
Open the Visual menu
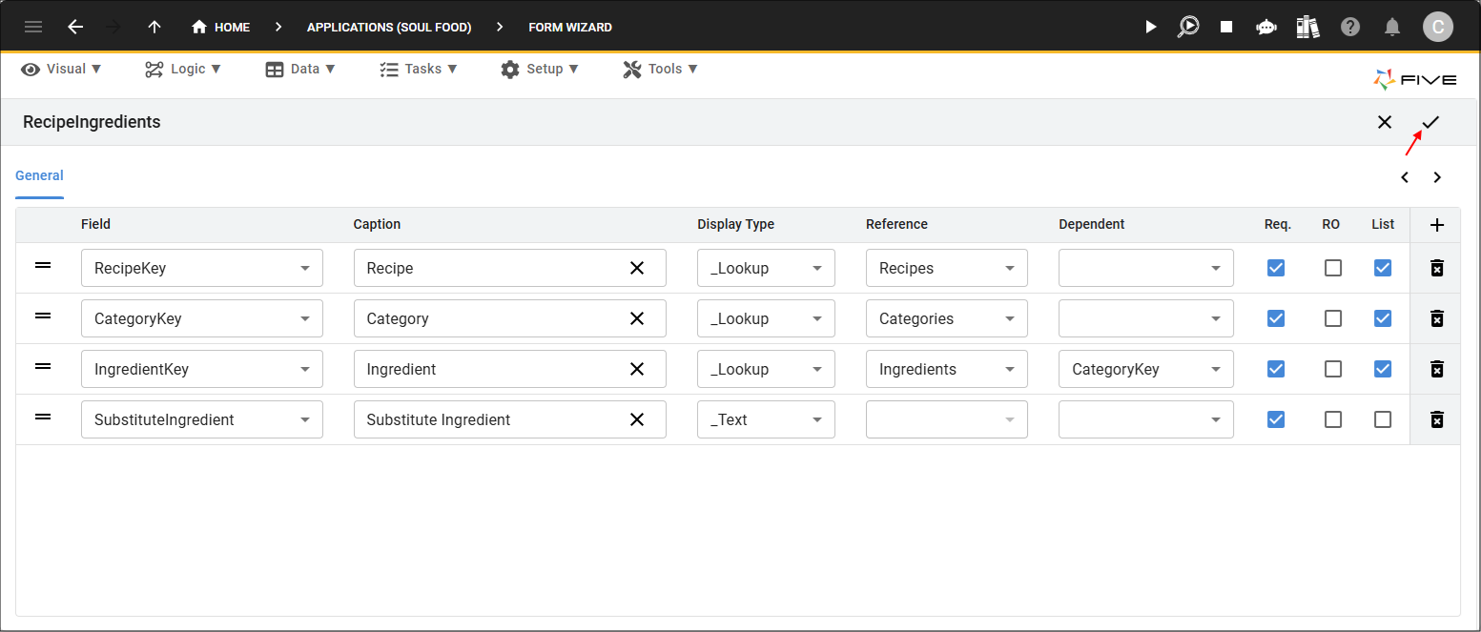(61, 69)
